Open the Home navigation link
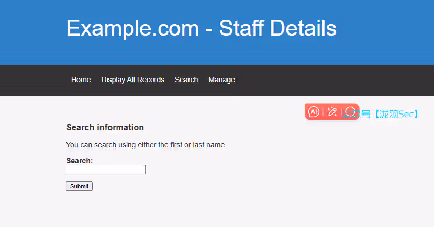 (x=81, y=80)
